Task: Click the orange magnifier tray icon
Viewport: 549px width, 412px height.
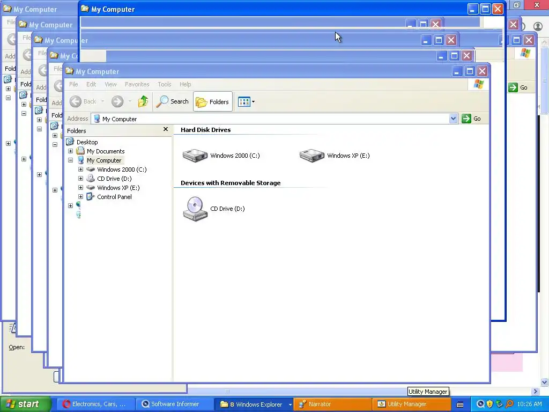Action: pos(509,404)
